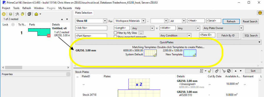Enable Filter by My Sites checkbox
The height and width of the screenshot is (97, 264).
(x=115, y=33)
